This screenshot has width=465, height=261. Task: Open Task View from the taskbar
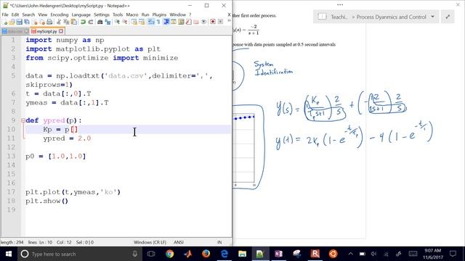151,254
